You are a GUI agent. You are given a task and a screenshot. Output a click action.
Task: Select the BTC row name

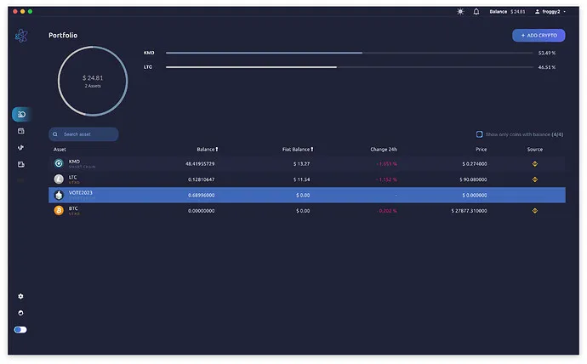(73, 208)
